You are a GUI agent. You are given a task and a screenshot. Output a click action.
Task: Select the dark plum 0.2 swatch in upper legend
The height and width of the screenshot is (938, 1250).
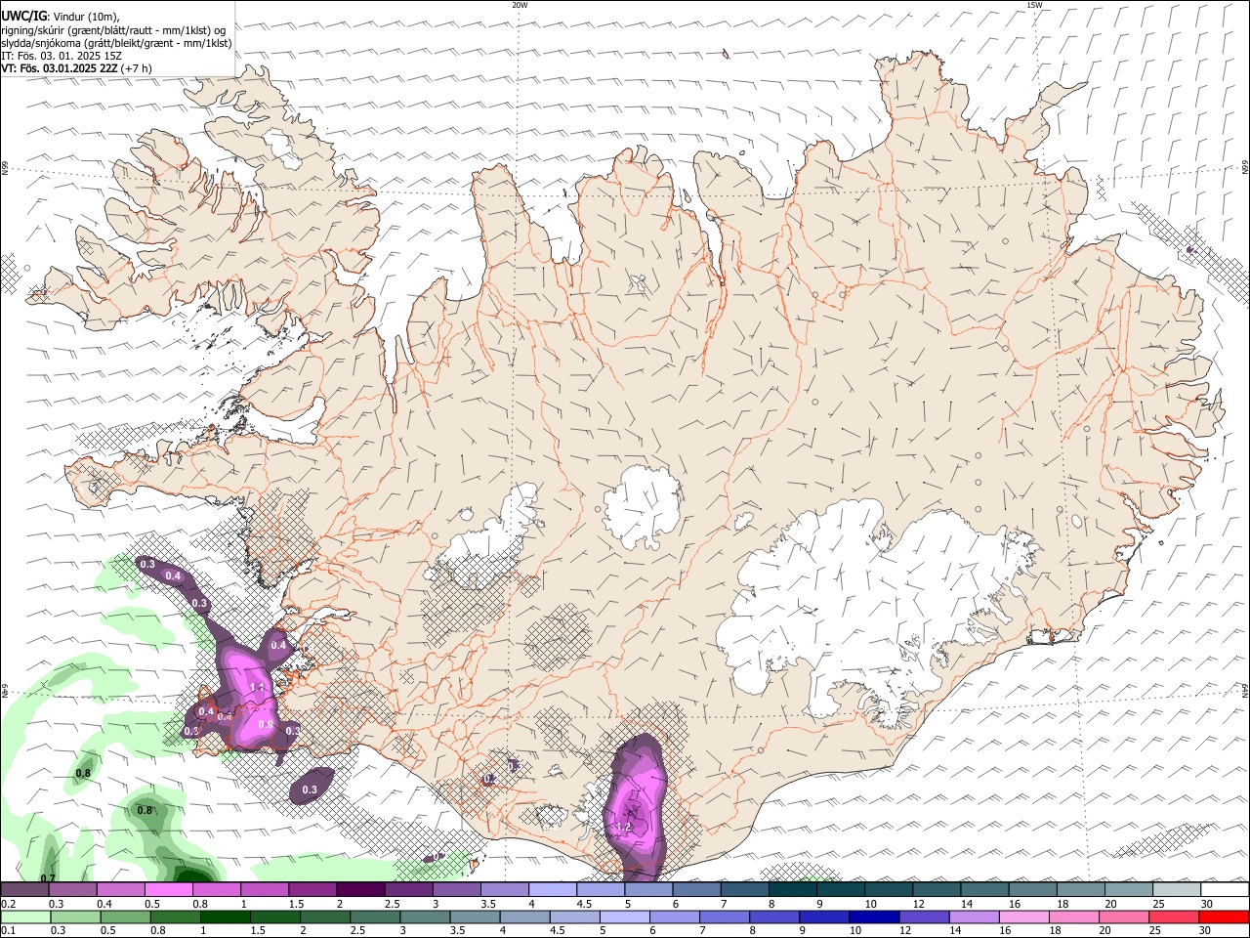click(24, 889)
